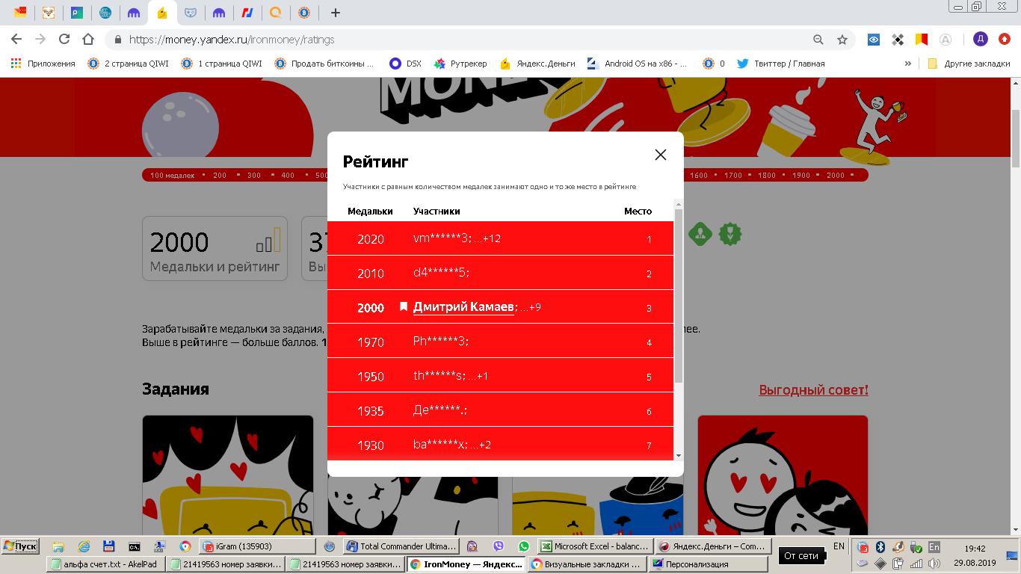The width and height of the screenshot is (1021, 574).
Task: Open the 1 страница QIWI bookmark
Action: (x=221, y=64)
